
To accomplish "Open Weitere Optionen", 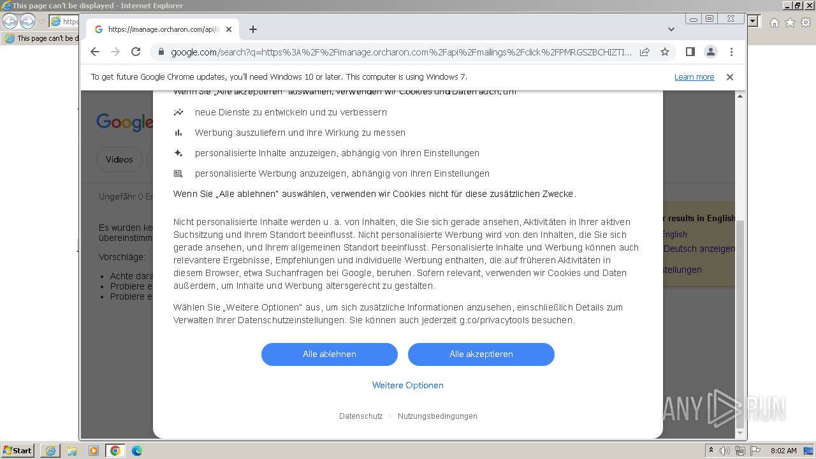I will (x=408, y=385).
